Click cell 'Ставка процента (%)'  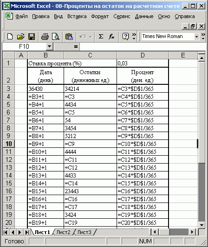click(72, 63)
